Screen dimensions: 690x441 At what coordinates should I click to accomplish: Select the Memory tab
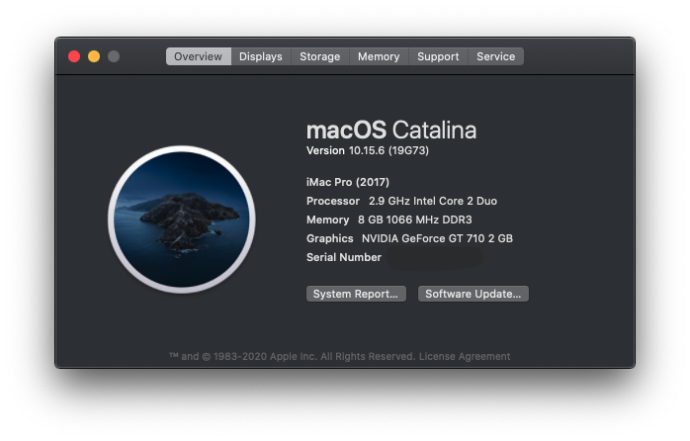[379, 56]
